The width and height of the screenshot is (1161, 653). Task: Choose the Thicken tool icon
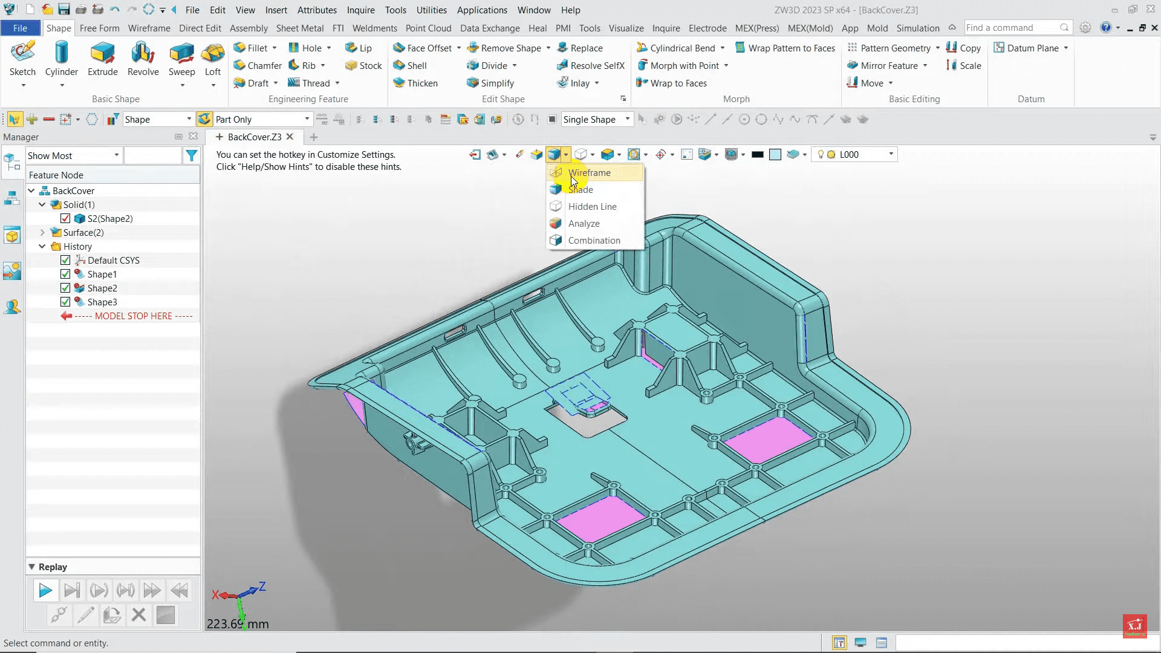(x=399, y=83)
